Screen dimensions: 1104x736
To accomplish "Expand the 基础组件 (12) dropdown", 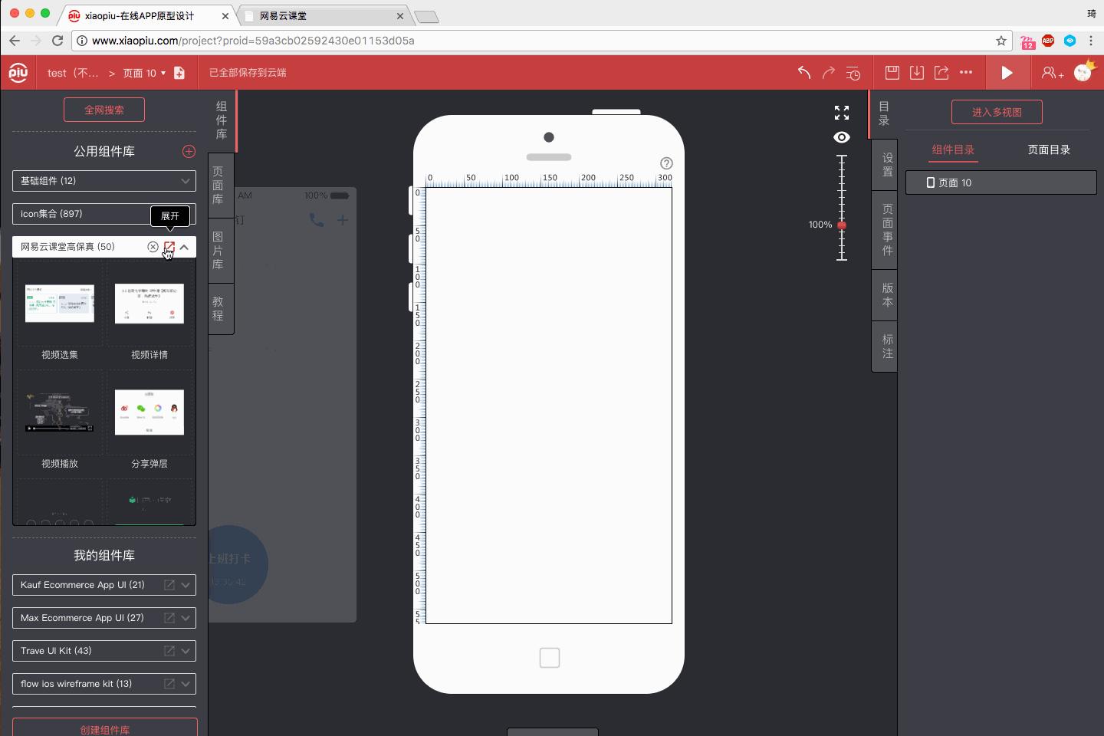I will (104, 181).
